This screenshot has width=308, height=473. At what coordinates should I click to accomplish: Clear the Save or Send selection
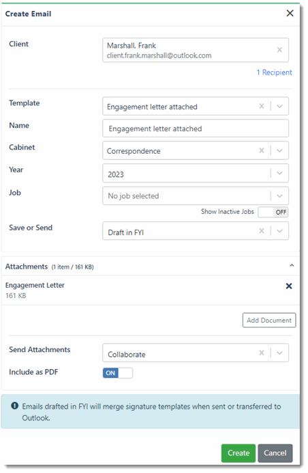[x=262, y=231]
